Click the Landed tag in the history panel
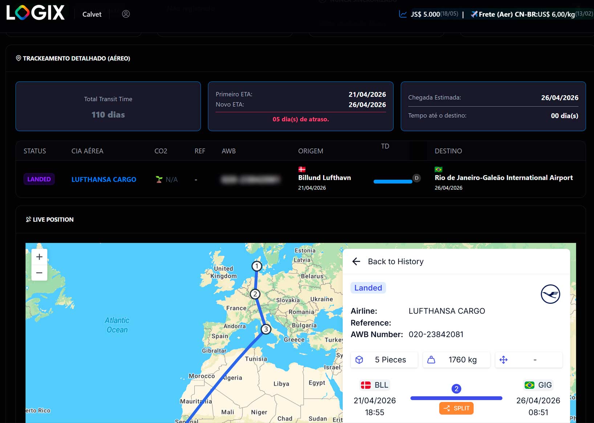 coord(368,288)
